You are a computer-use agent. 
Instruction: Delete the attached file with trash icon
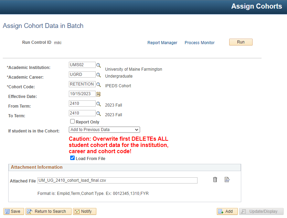point(215,179)
